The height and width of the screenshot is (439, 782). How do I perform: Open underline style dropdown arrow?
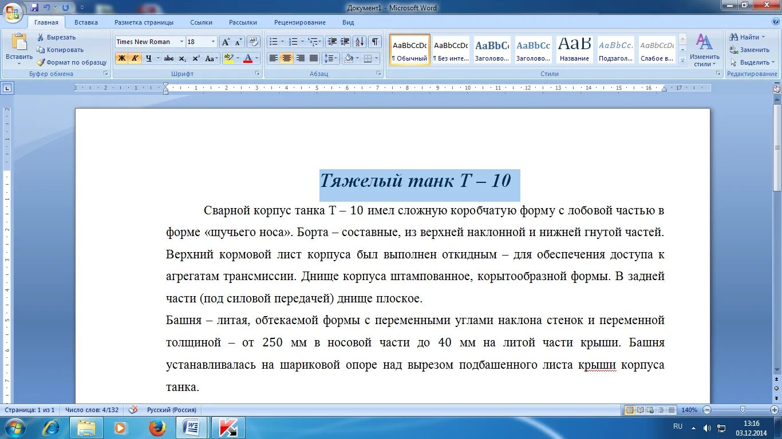pos(157,58)
